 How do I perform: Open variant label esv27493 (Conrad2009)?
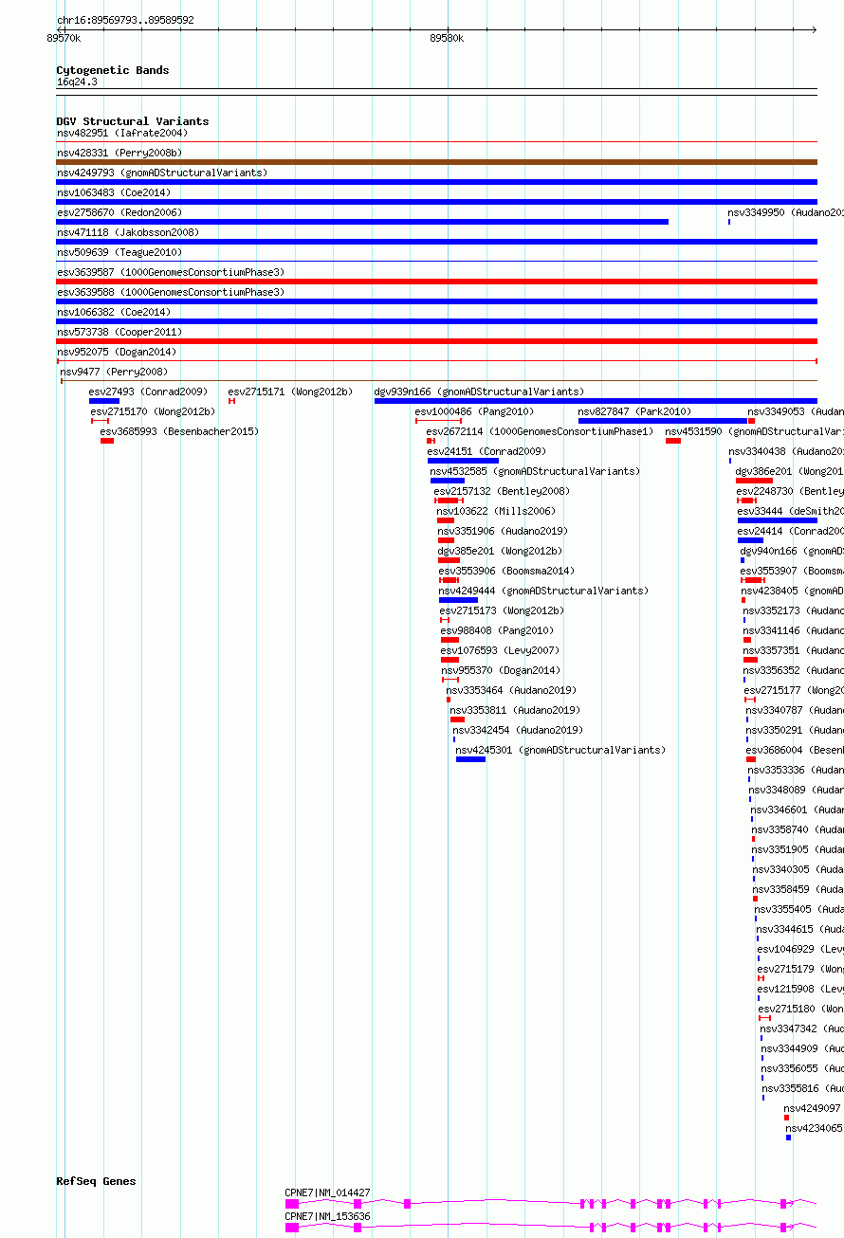pyautogui.click(x=148, y=391)
